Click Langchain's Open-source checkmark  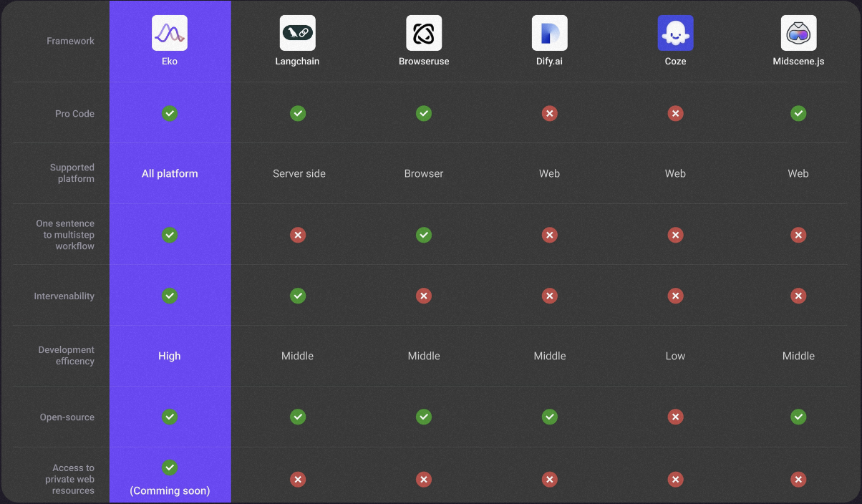coord(298,417)
